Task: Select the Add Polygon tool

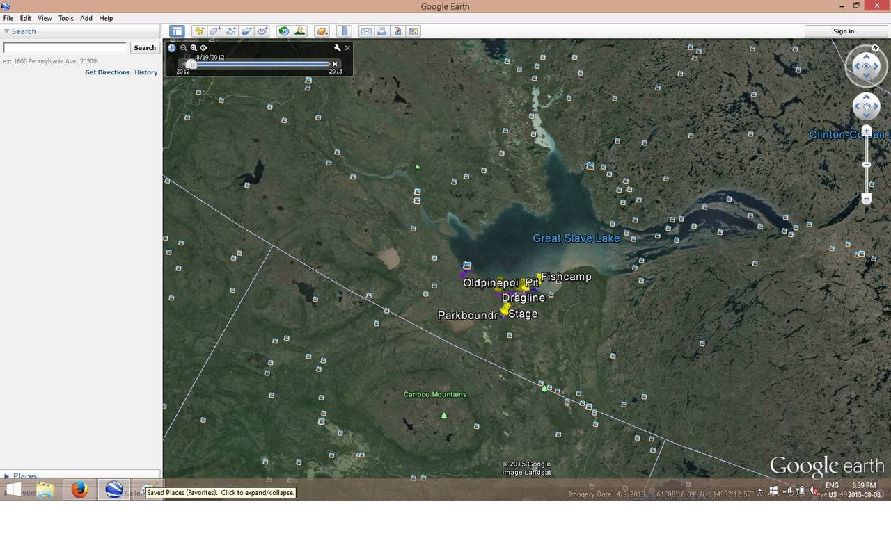Action: [215, 31]
